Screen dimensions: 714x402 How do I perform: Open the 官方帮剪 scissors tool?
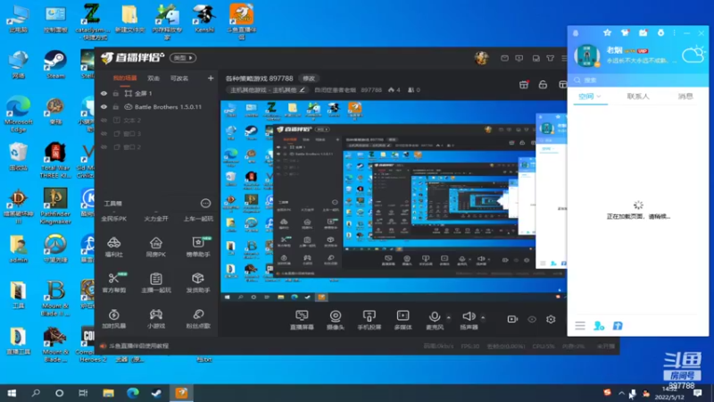[x=114, y=282]
